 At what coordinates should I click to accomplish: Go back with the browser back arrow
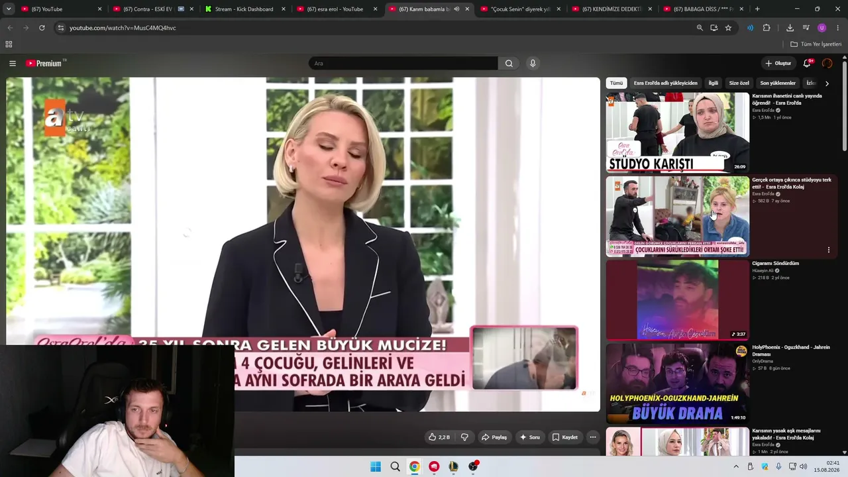[10, 28]
